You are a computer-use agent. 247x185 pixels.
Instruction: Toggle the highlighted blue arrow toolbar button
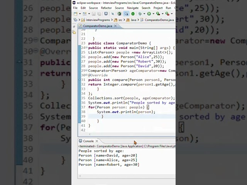(126, 14)
